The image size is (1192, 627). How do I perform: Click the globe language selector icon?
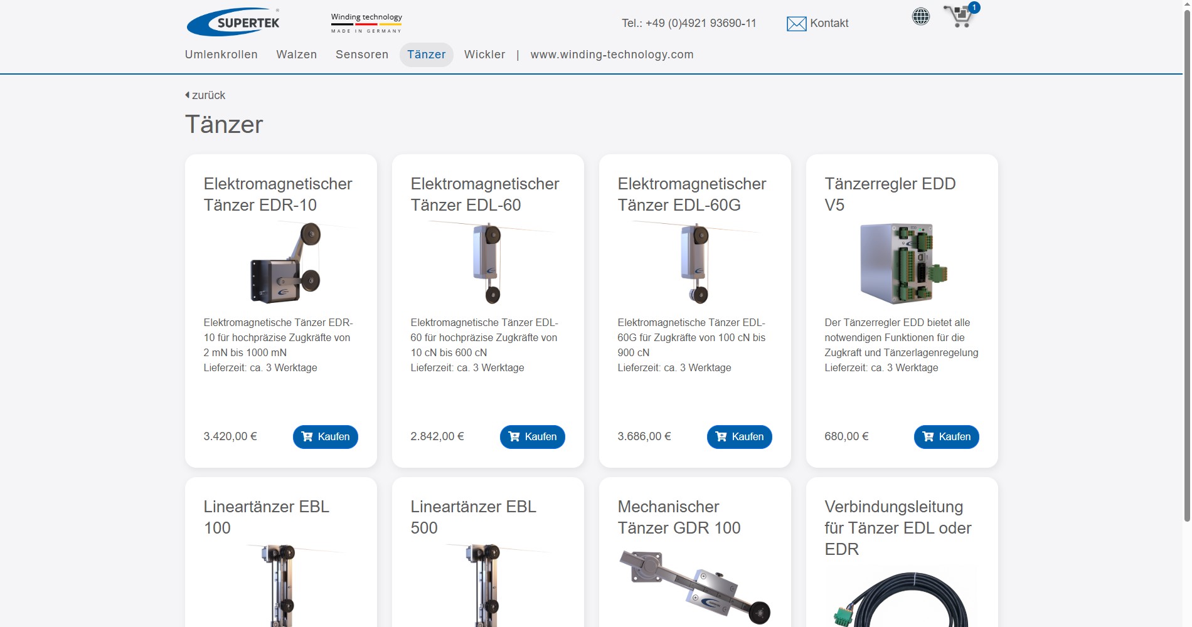coord(920,16)
